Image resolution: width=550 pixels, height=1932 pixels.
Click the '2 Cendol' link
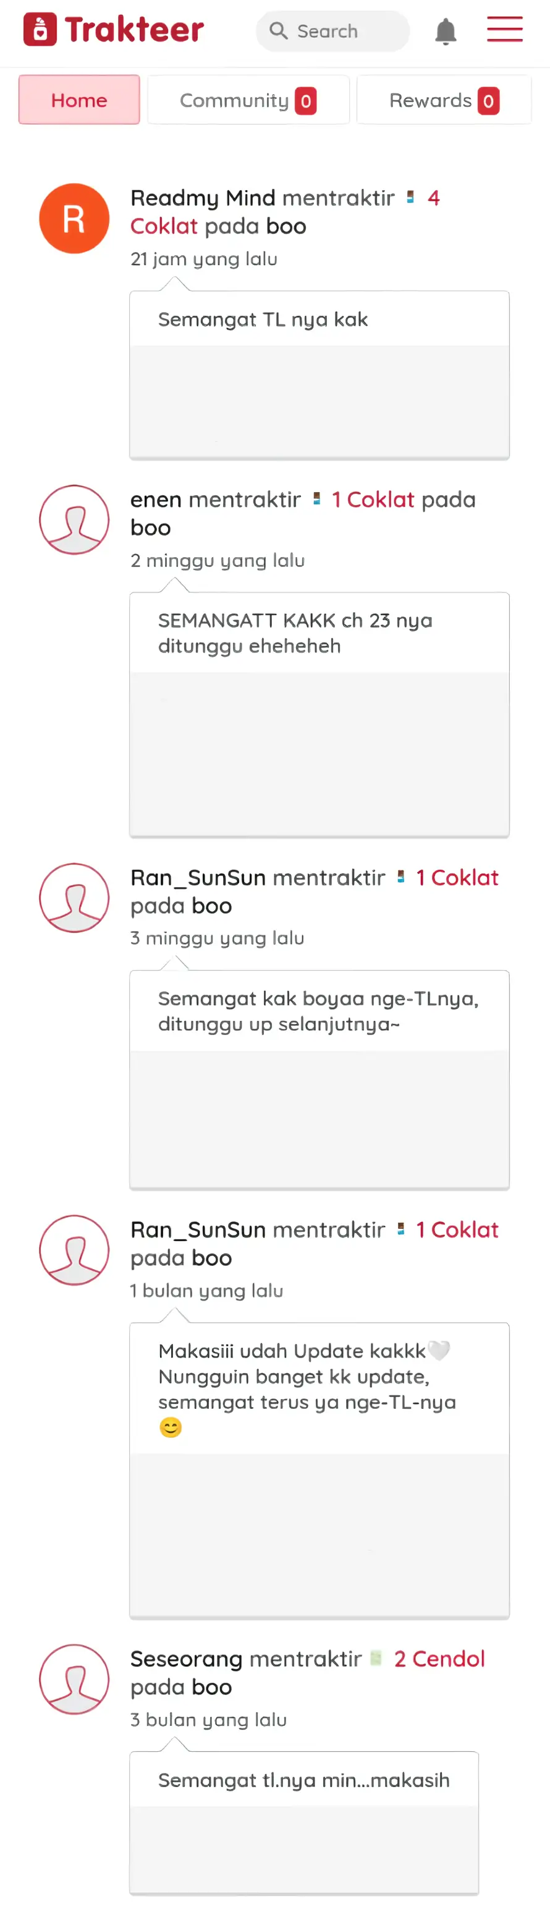(439, 1658)
